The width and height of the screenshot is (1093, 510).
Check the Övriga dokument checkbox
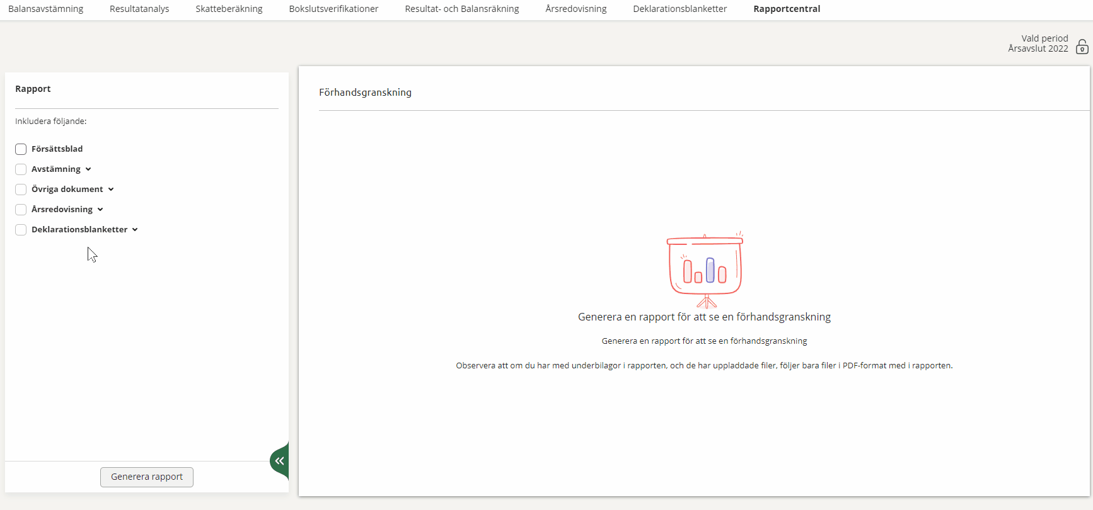pos(21,190)
